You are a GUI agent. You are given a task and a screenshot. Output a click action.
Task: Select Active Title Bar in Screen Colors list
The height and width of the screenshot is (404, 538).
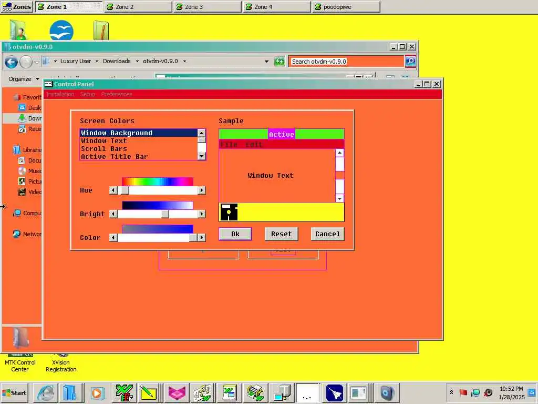(139, 157)
